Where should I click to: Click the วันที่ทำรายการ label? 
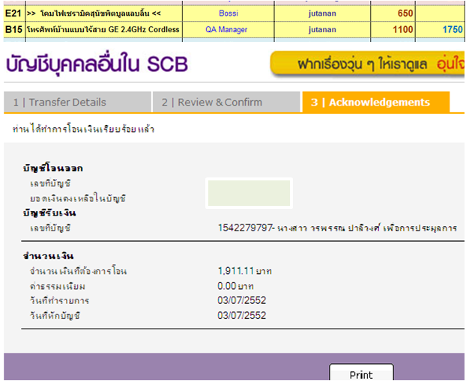[59, 300]
